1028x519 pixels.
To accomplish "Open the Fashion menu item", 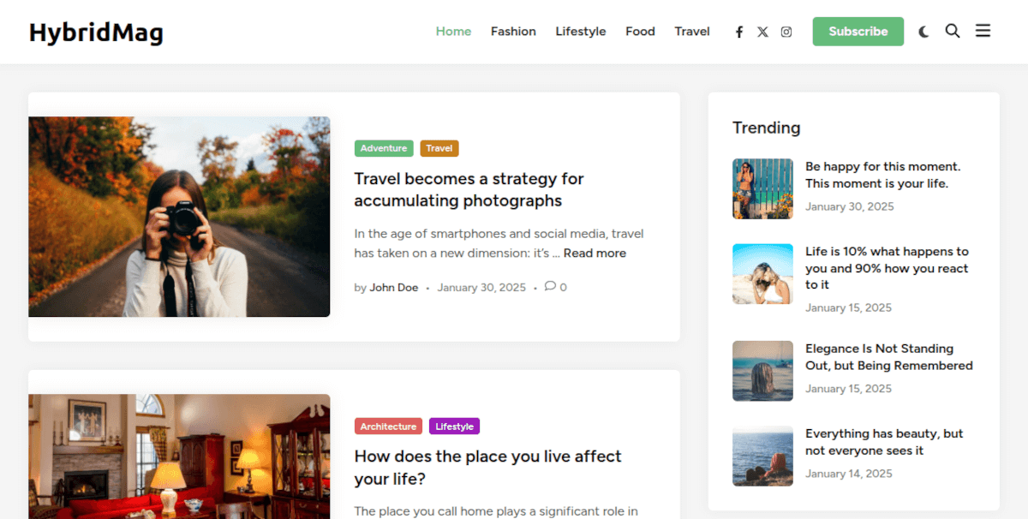I will coord(513,32).
